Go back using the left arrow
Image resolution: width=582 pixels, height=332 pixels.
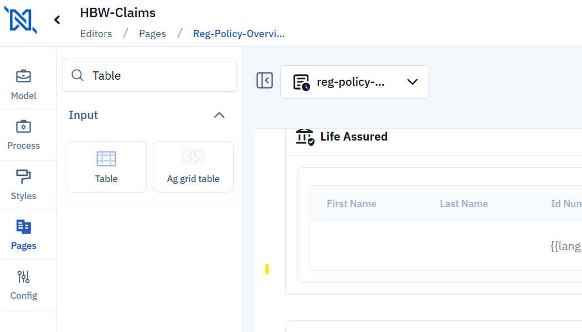coord(56,20)
